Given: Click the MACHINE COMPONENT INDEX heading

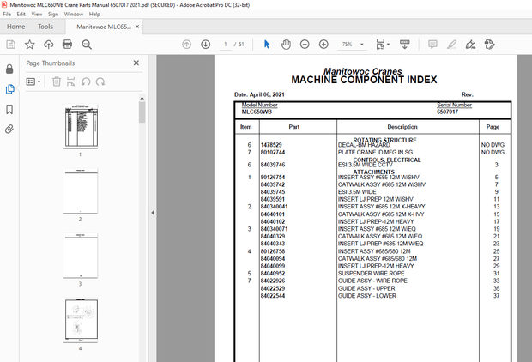Looking at the screenshot, I should pos(364,80).
